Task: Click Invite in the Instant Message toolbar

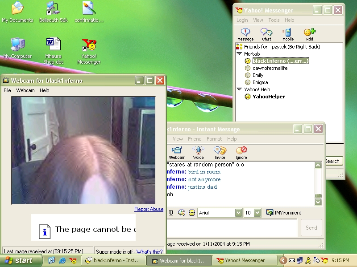Action: [x=220, y=153]
